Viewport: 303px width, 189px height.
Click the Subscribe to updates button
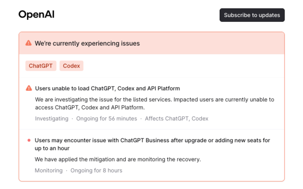pos(252,15)
